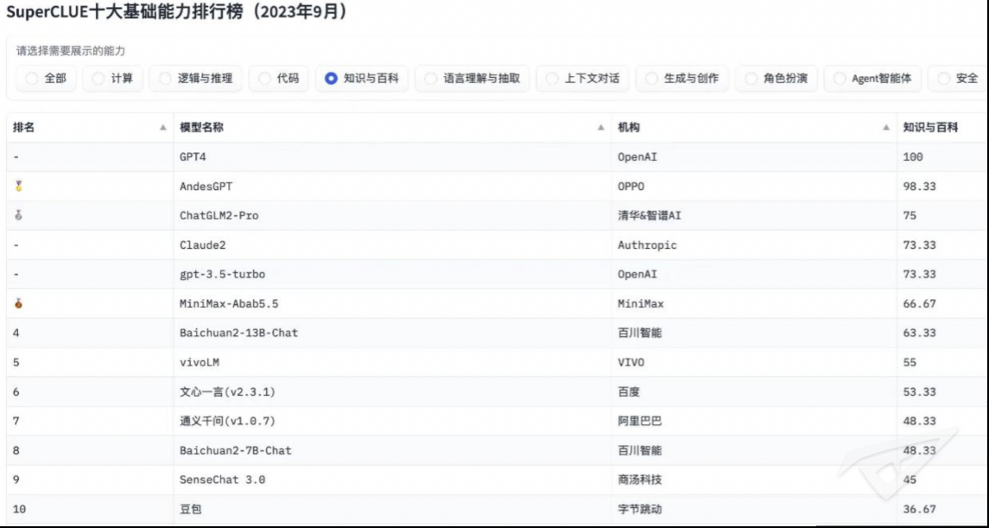The image size is (989, 528).
Task: Sort by the 排名 column arrow
Action: tap(162, 127)
